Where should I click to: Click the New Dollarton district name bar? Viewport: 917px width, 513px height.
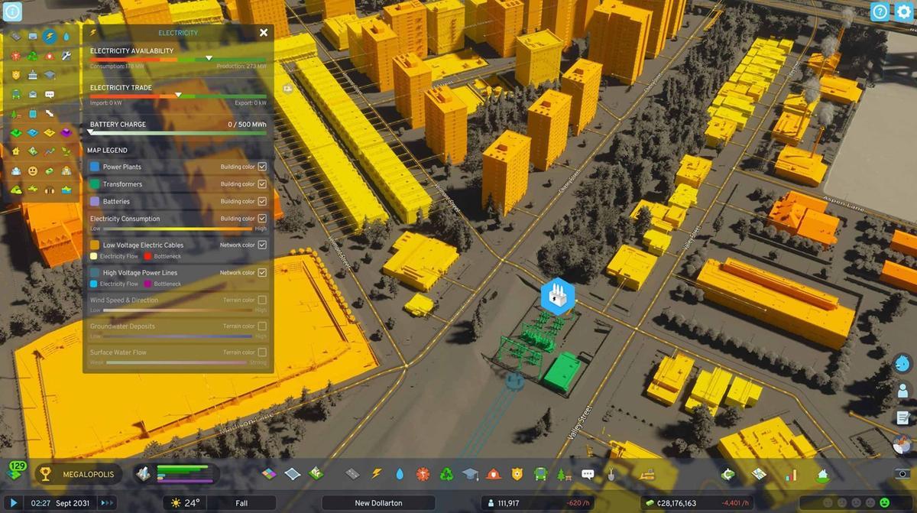tap(378, 503)
